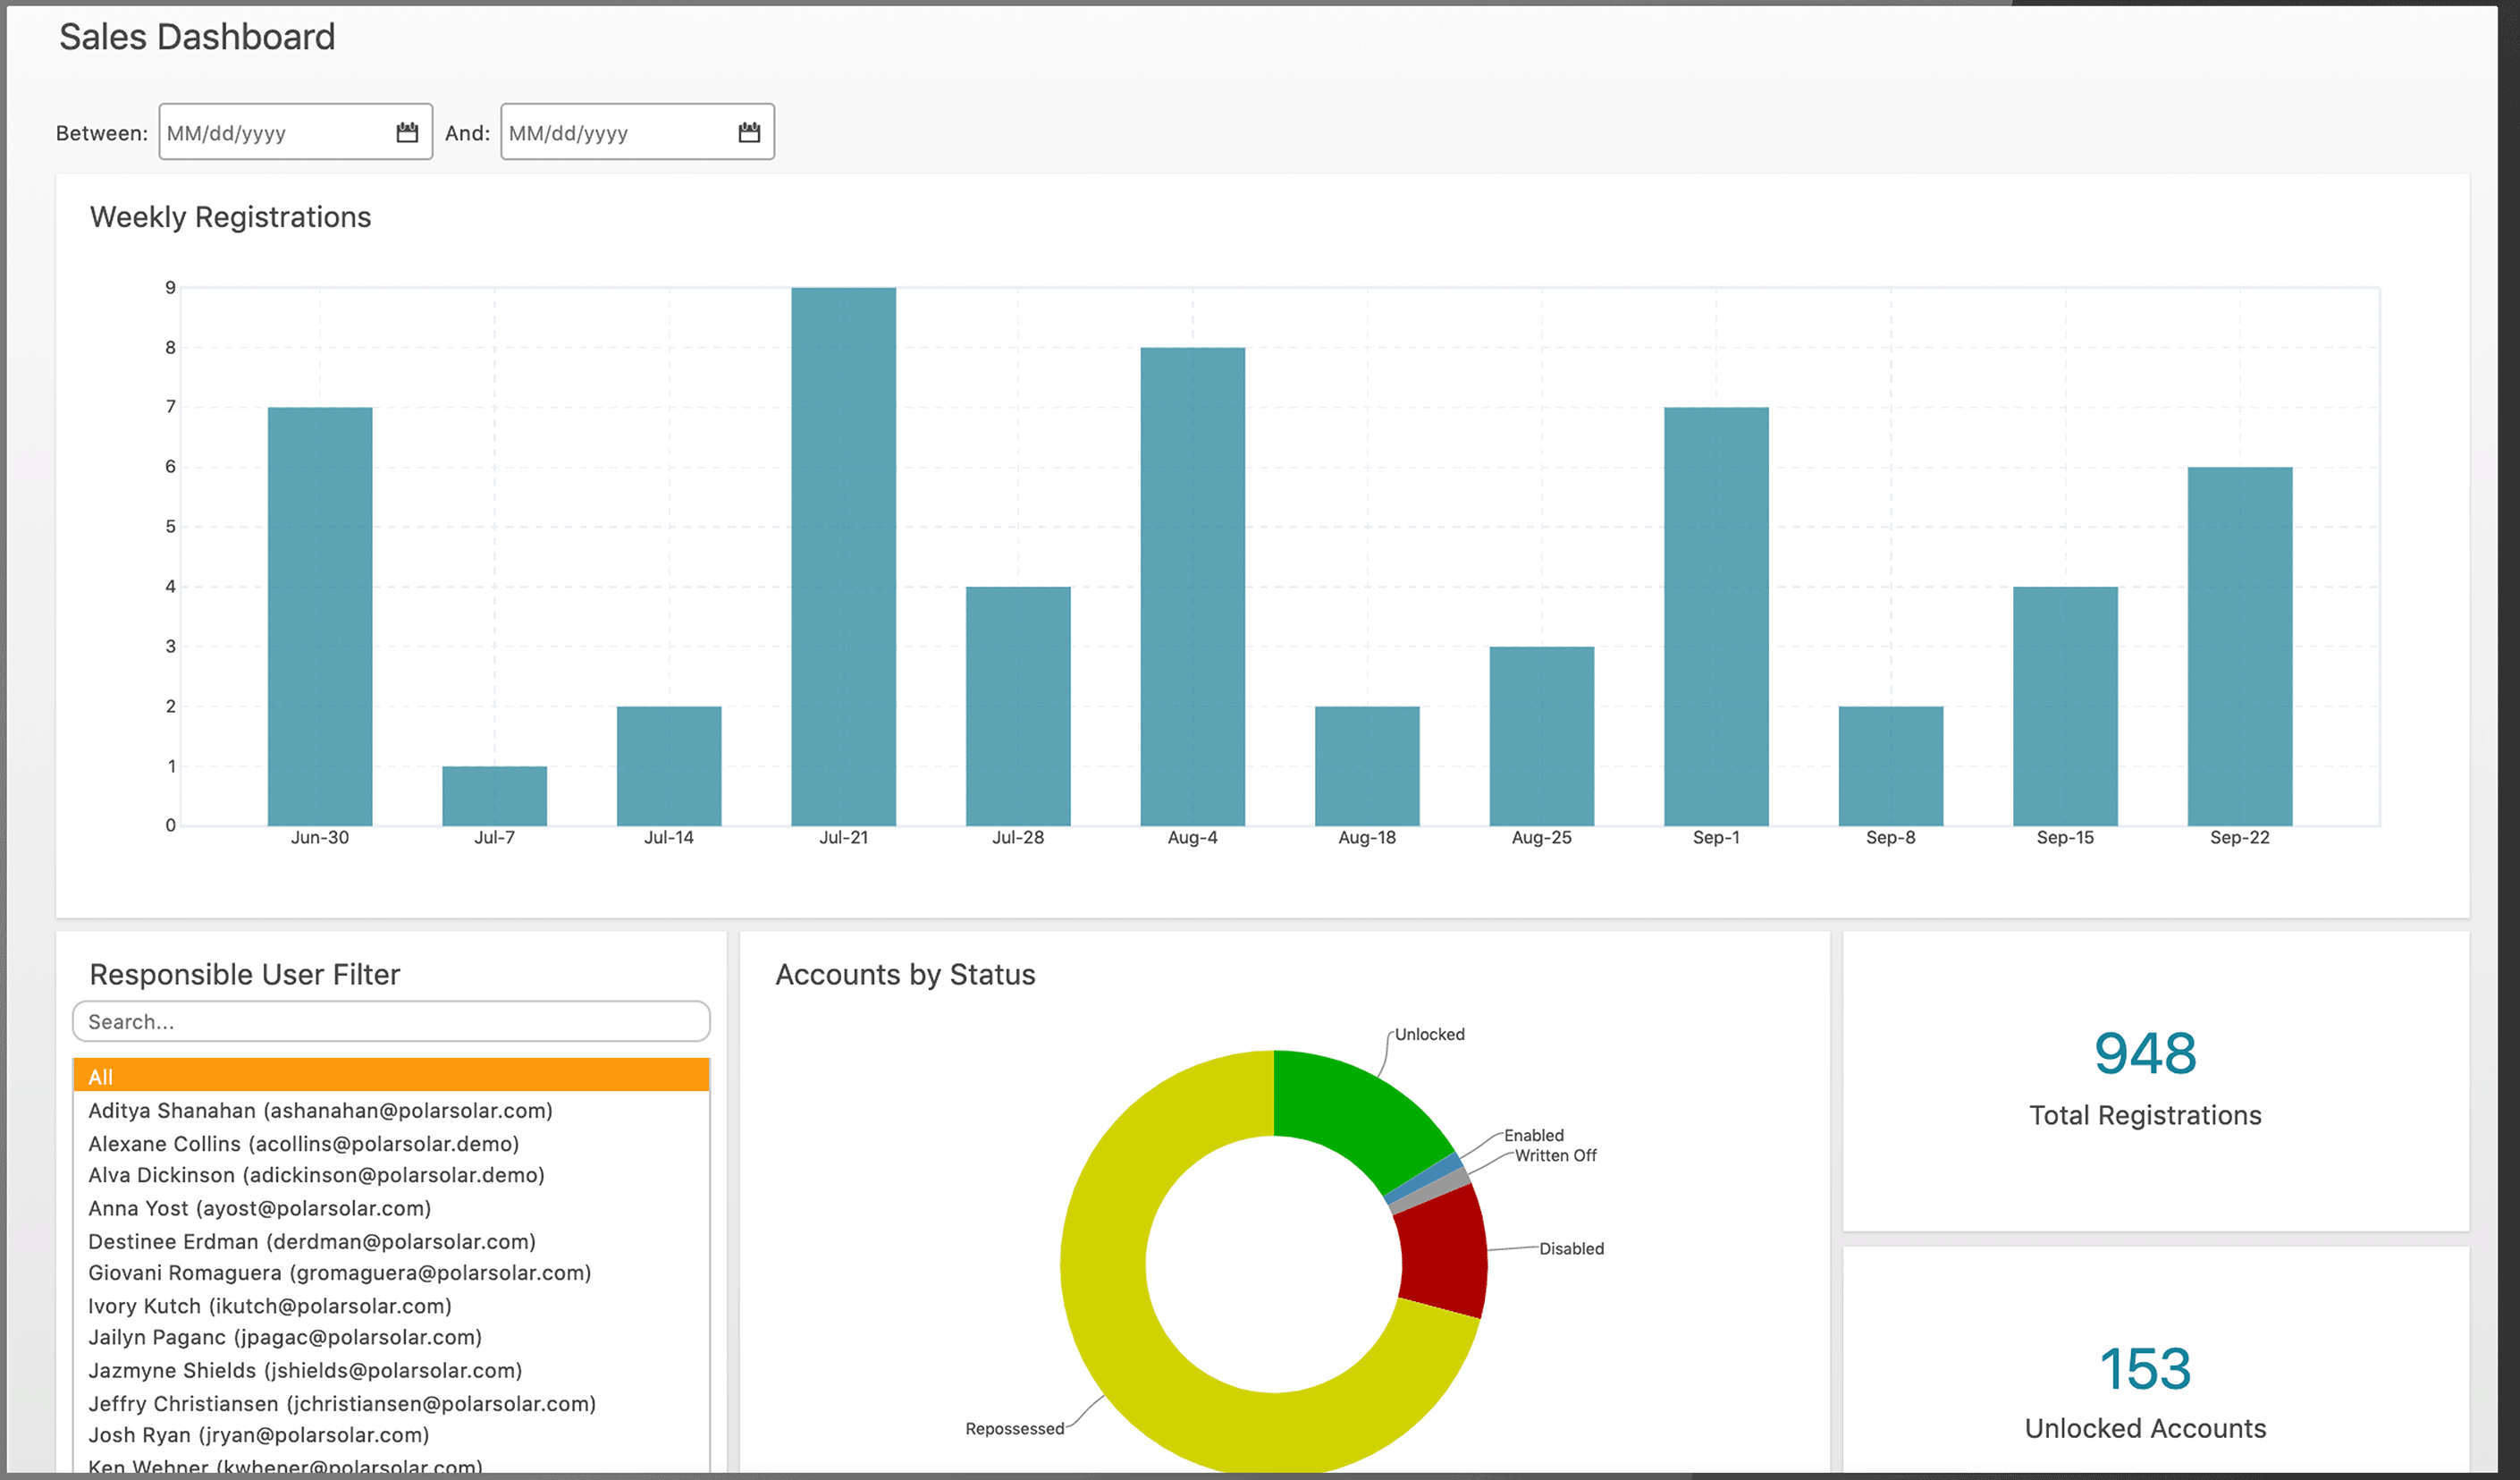
Task: Pick Giovani Romaguera from the filter list
Action: pyautogui.click(x=339, y=1273)
